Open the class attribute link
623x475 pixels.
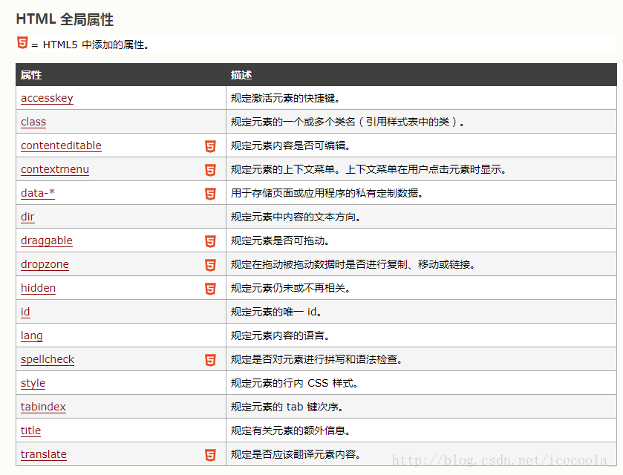pyautogui.click(x=33, y=122)
